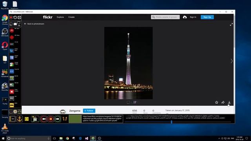Click the yellow grid icon in bottom toolbar
The image size is (251, 141).
(27, 119)
